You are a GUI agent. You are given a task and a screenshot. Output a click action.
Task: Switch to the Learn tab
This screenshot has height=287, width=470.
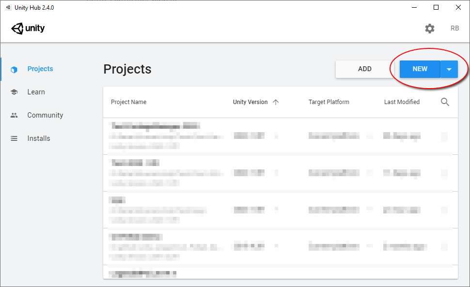(36, 92)
